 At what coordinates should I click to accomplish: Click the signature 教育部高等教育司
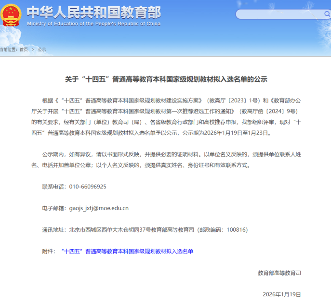(279, 273)
